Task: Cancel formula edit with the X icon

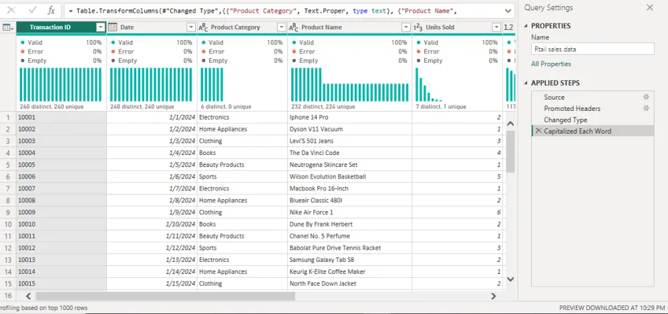Action: click(x=11, y=10)
